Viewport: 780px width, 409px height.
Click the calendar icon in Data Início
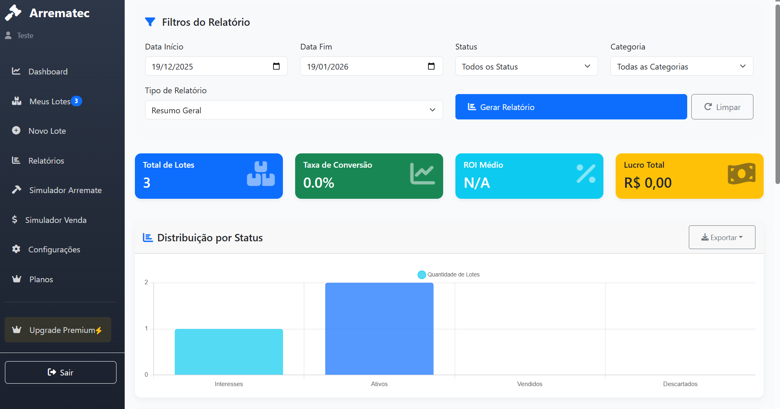point(276,66)
